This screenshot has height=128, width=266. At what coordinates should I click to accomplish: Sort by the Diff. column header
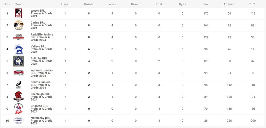point(252,4)
